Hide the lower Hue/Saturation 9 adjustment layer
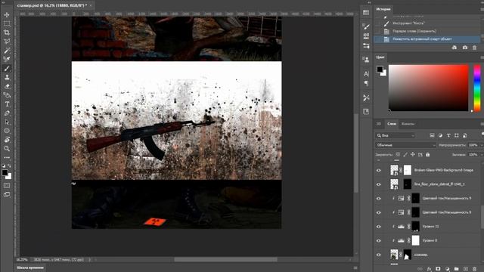 coord(379,212)
